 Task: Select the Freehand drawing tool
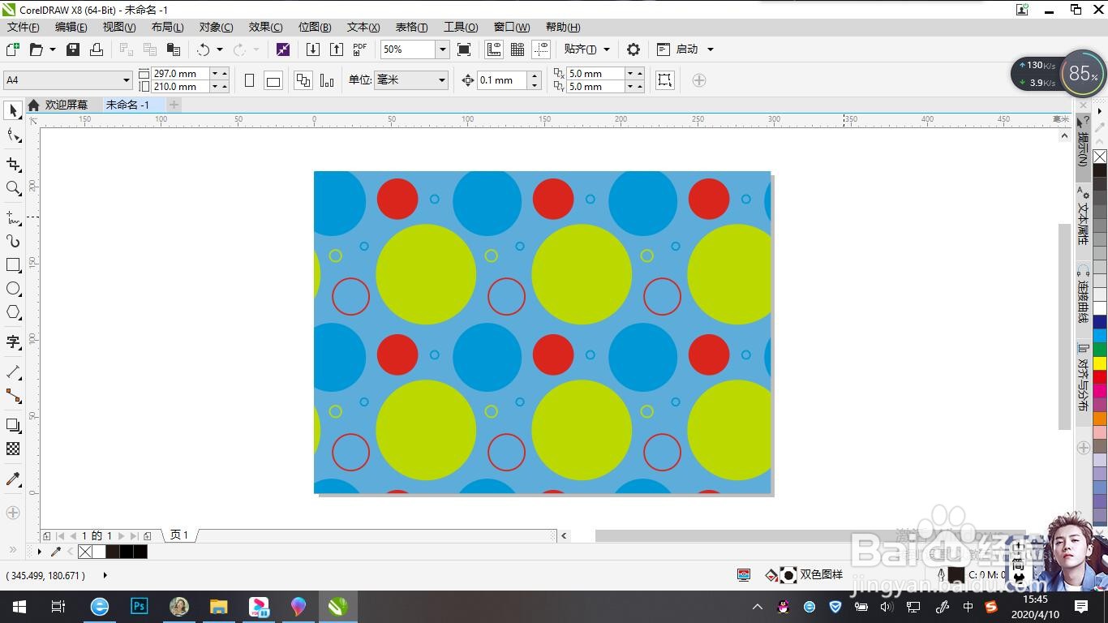[13, 217]
